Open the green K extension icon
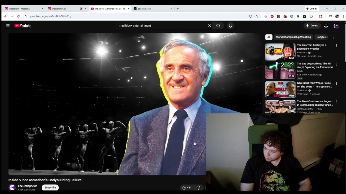The height and width of the screenshot is (194, 346). click(304, 16)
